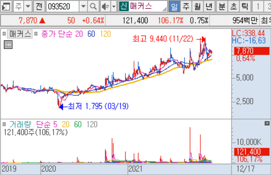The height and width of the screenshot is (175, 271).
Task: Click volume average 120 legend
Action: click(x=92, y=124)
